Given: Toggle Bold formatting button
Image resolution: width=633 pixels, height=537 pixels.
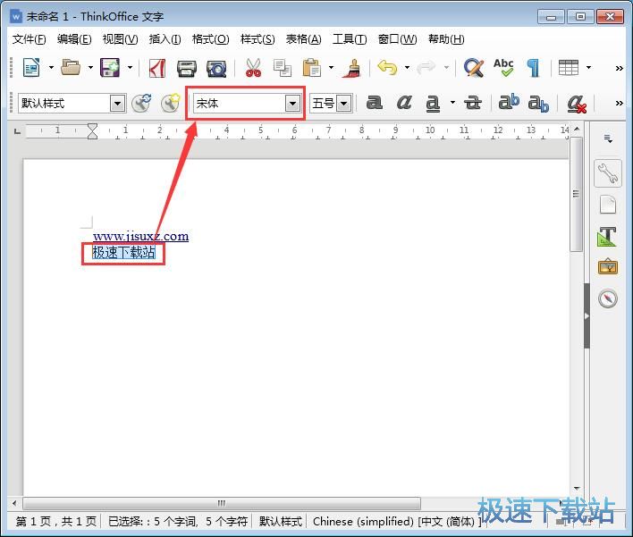Looking at the screenshot, I should point(375,104).
